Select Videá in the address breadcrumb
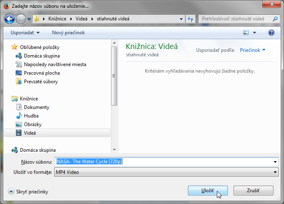Screen dimensions: 284x204 click(81, 19)
